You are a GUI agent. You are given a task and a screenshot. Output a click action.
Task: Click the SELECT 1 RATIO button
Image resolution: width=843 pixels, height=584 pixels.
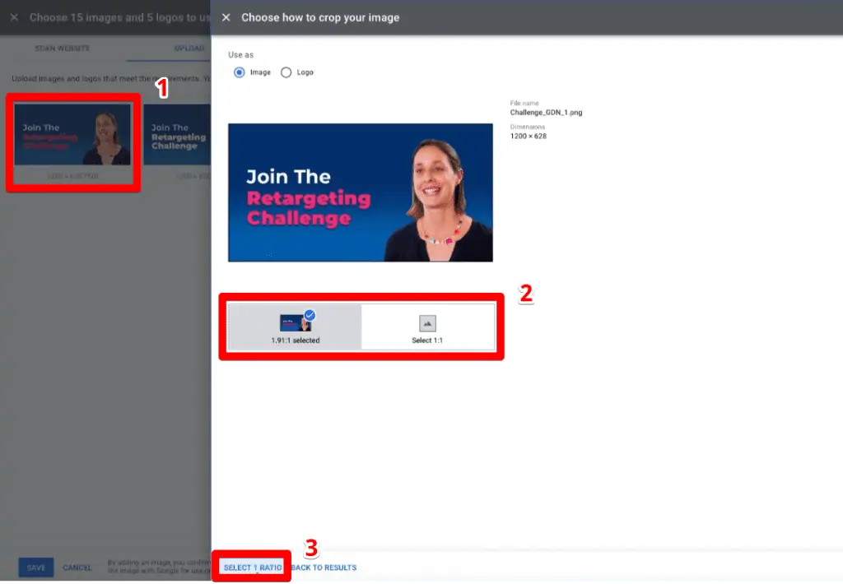tap(251, 567)
